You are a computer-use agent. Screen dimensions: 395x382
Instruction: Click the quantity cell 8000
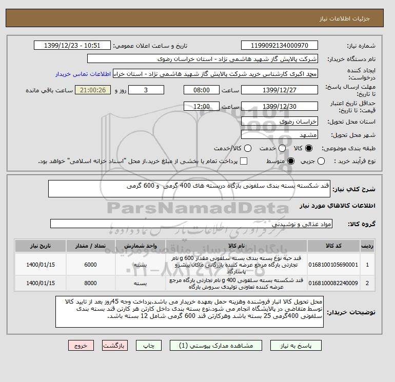91,283
